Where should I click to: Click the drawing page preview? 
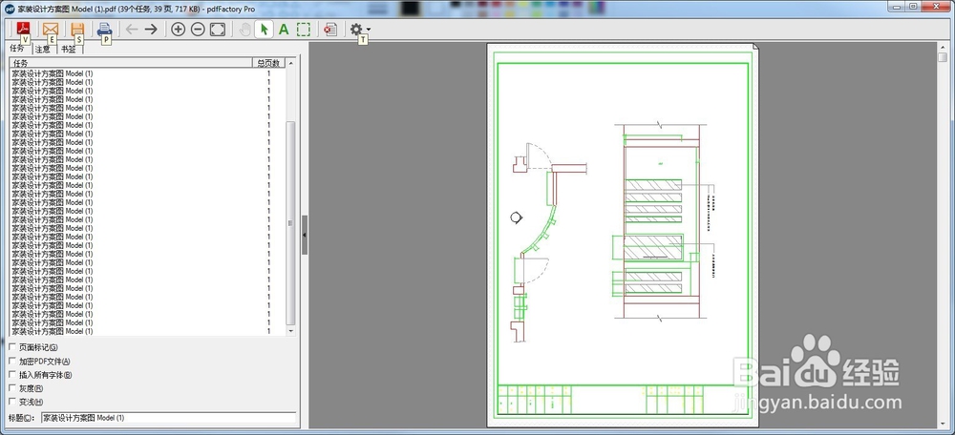click(623, 236)
